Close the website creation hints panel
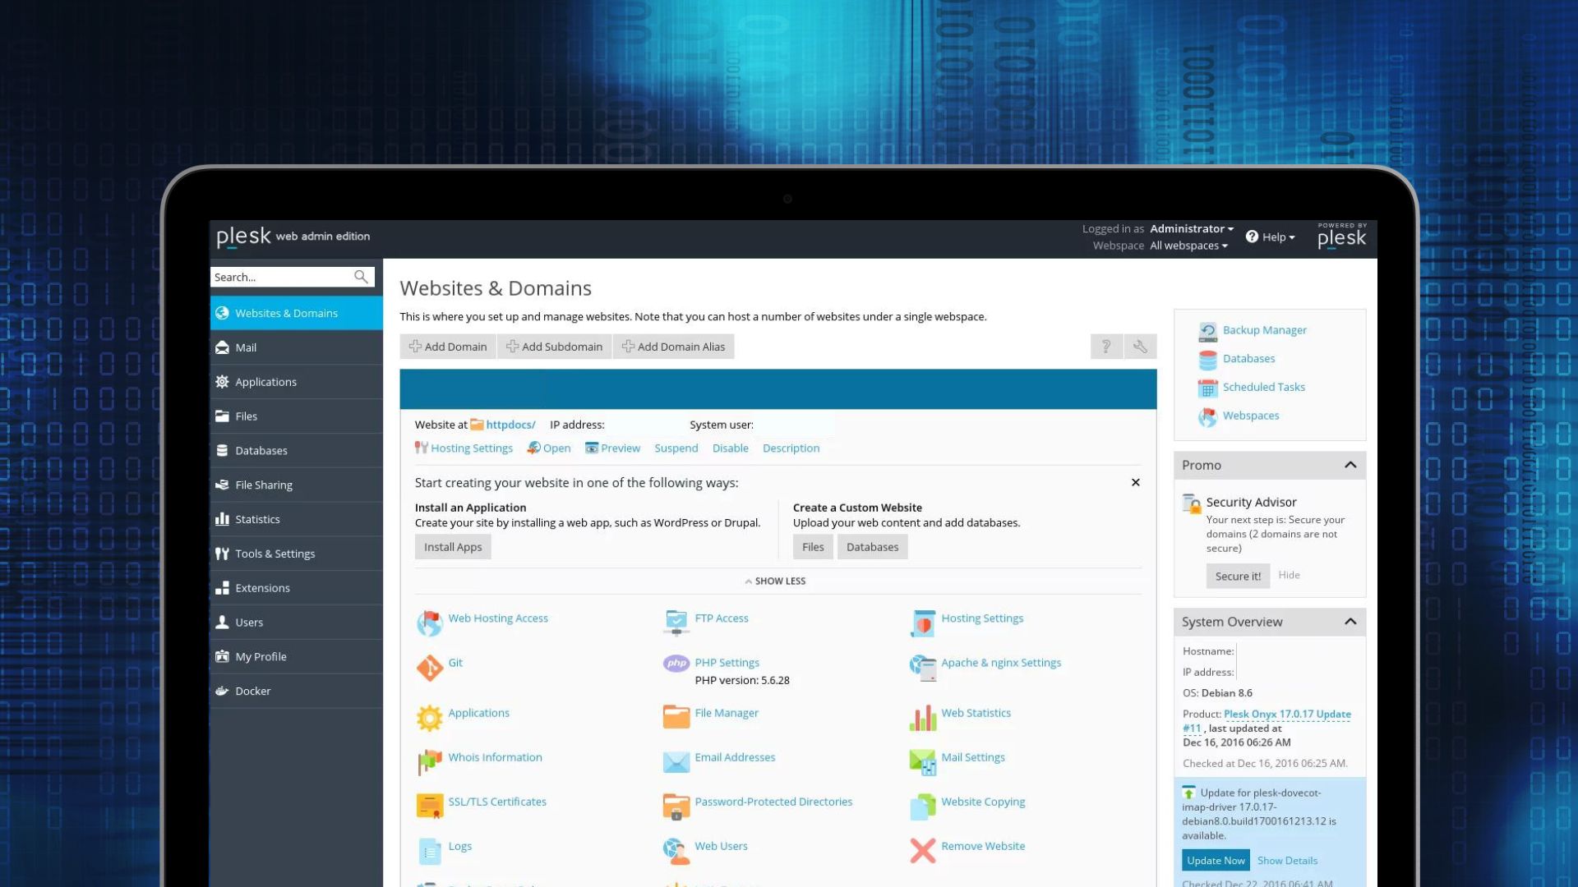 [1135, 483]
